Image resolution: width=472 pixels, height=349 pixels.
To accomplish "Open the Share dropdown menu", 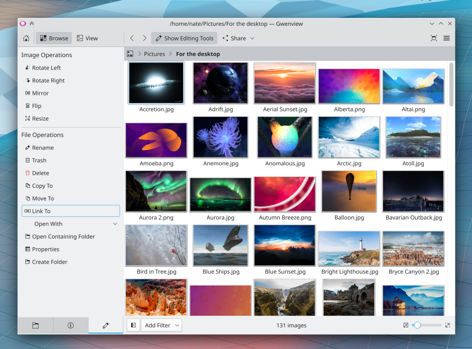I will 238,38.
